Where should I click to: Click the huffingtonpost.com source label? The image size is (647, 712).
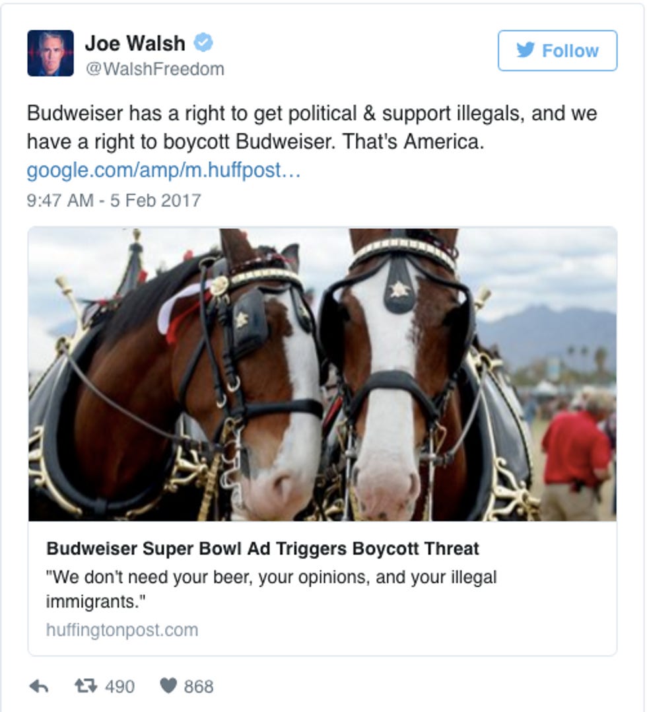122,630
